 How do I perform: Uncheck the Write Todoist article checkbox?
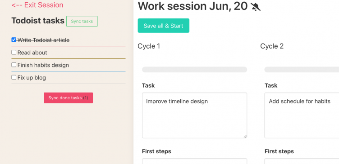coord(14,40)
